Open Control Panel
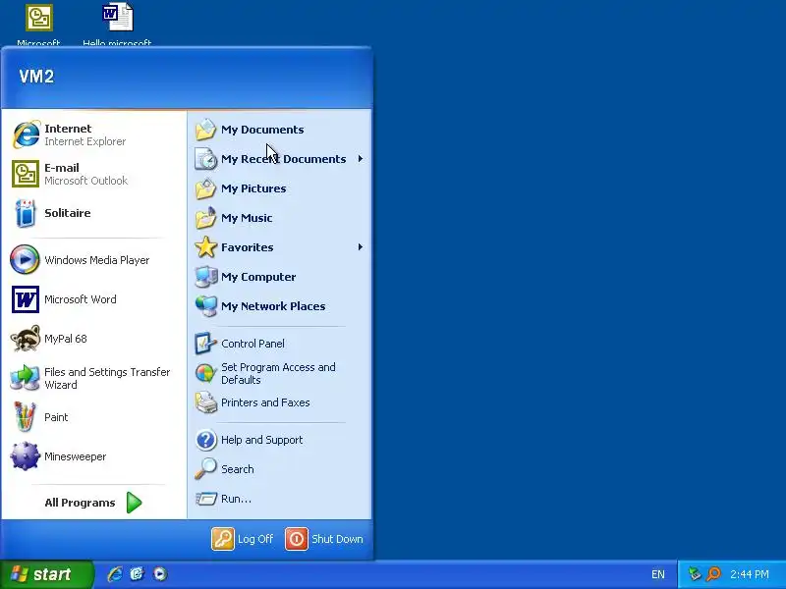The width and height of the screenshot is (786, 589). 279,344
